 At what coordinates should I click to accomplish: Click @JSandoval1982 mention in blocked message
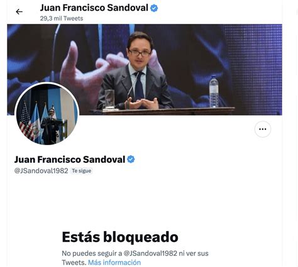coord(150,253)
